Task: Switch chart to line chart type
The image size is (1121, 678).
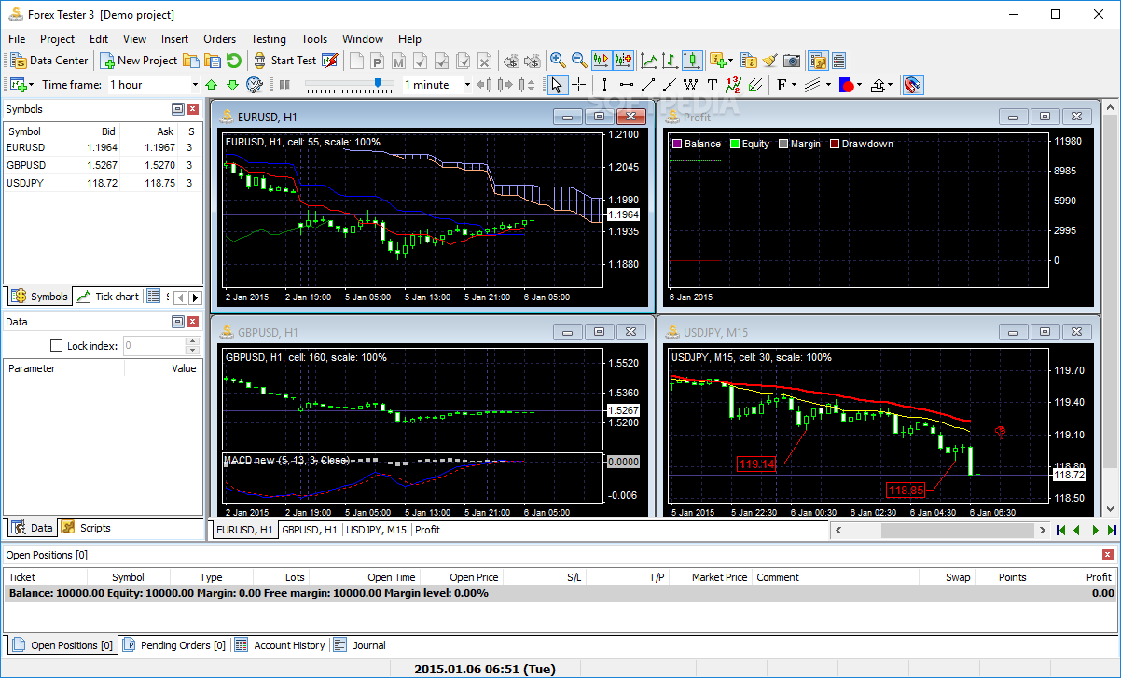Action: coord(648,61)
